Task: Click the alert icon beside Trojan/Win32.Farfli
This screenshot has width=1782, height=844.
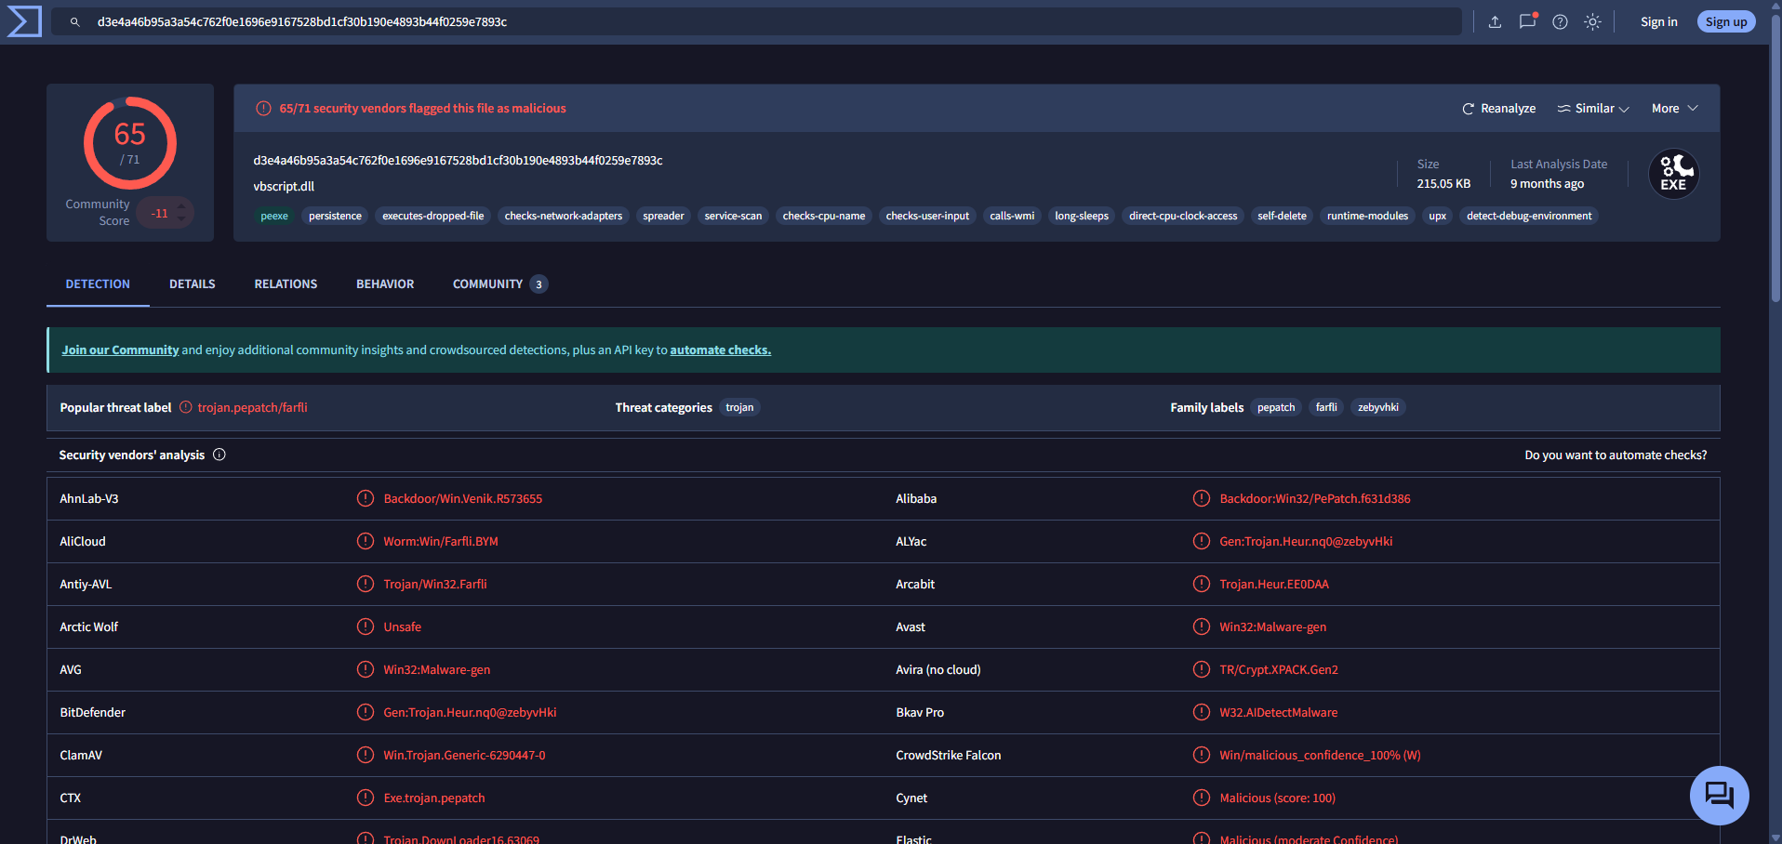Action: tap(366, 584)
